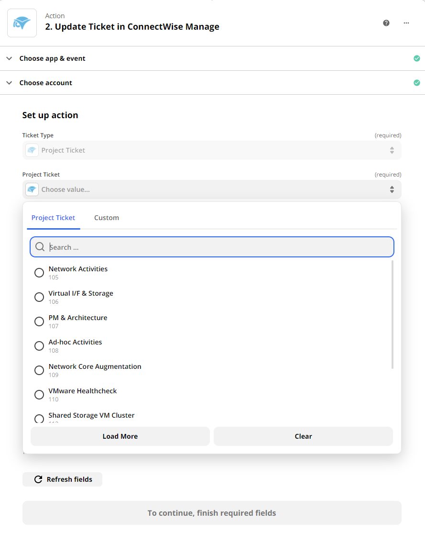The height and width of the screenshot is (543, 425).
Task: Open the three-dot more options menu
Action: (406, 23)
